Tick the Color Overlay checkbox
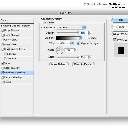128x128 pixels. pos(3,68)
